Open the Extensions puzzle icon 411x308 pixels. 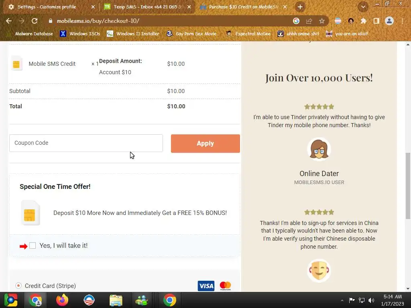point(363,21)
